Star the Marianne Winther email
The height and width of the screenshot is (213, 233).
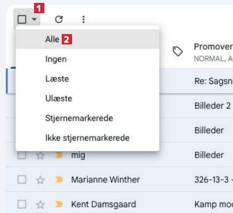click(x=40, y=180)
